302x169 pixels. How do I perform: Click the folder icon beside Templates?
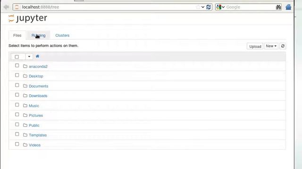coord(25,135)
